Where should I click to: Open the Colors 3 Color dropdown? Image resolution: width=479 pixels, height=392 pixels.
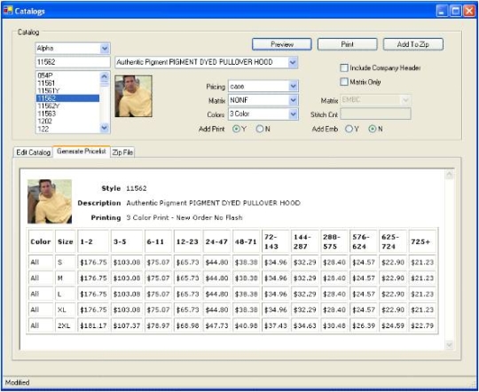pyautogui.click(x=293, y=114)
